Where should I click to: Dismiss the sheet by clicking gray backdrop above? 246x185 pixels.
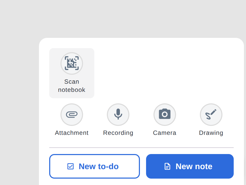pos(123,19)
